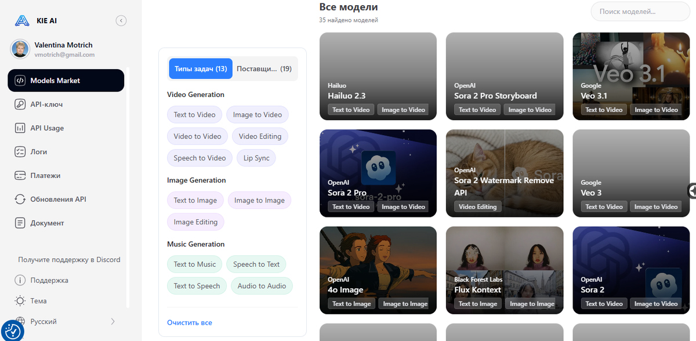Toggle the Video Editing filter chip
696x341 pixels.
[260, 136]
